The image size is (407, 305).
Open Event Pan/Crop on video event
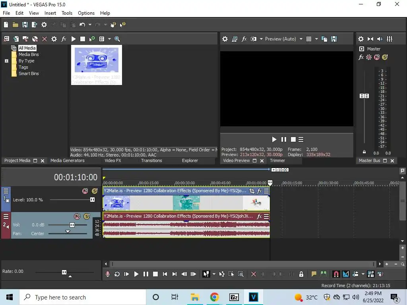tap(252, 191)
